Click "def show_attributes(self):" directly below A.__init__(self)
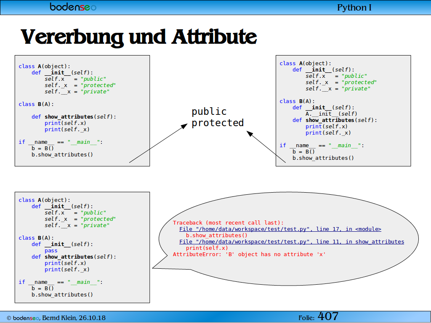Image resolution: width=431 pixels, height=323 pixels. click(x=335, y=120)
